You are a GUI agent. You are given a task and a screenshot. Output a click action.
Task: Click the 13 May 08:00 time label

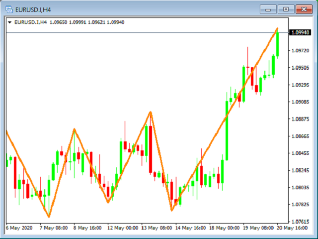coord(157,228)
